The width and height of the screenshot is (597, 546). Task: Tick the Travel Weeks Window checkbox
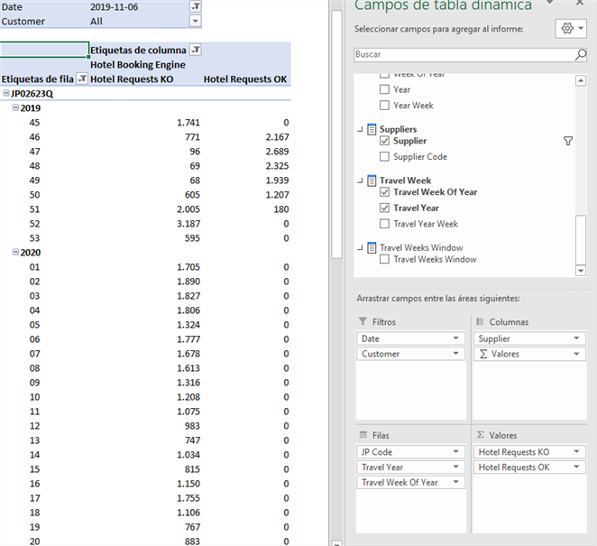pos(385,260)
